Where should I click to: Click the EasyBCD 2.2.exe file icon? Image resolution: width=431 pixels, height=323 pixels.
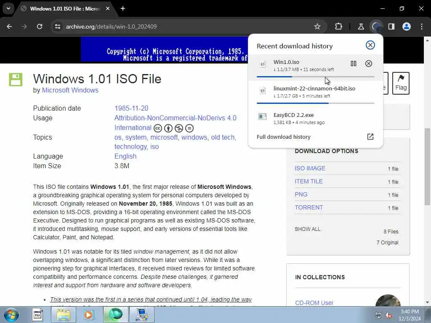(263, 116)
